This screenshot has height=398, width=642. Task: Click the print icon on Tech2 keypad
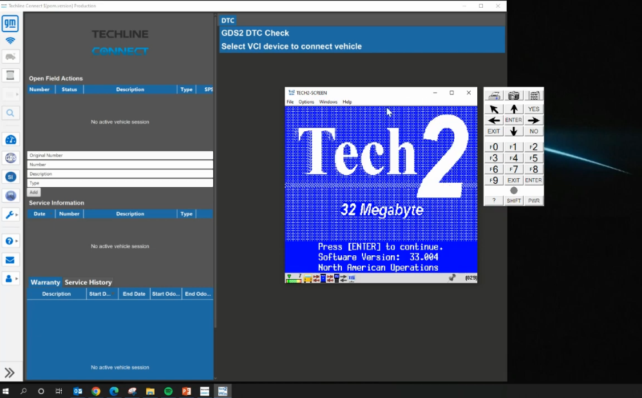[x=494, y=96]
